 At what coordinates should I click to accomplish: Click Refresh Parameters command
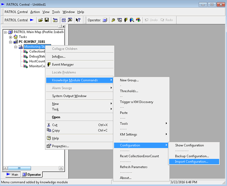pos(134,167)
